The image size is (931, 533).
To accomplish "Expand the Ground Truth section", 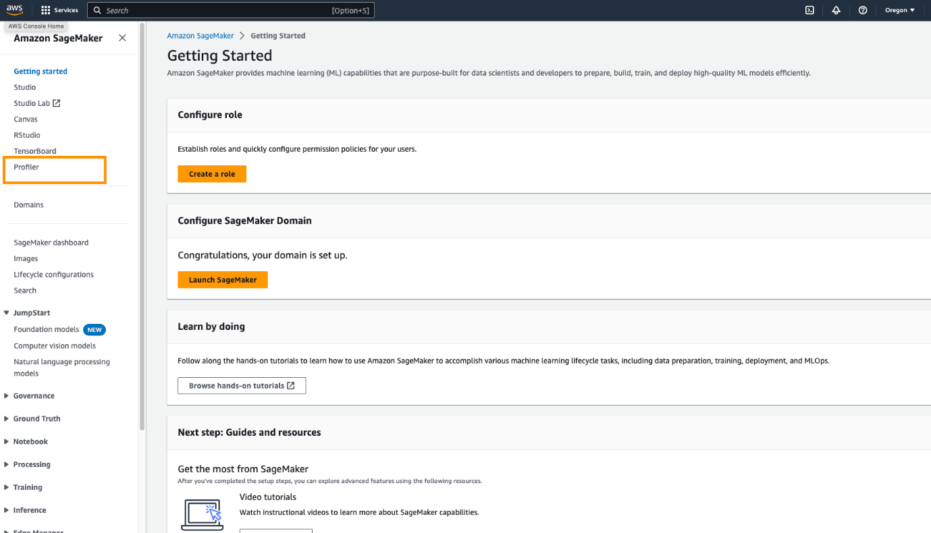I will coord(7,419).
